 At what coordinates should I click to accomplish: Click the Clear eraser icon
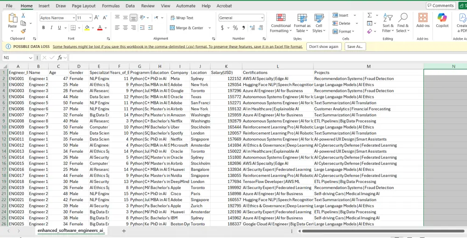coord(369,31)
